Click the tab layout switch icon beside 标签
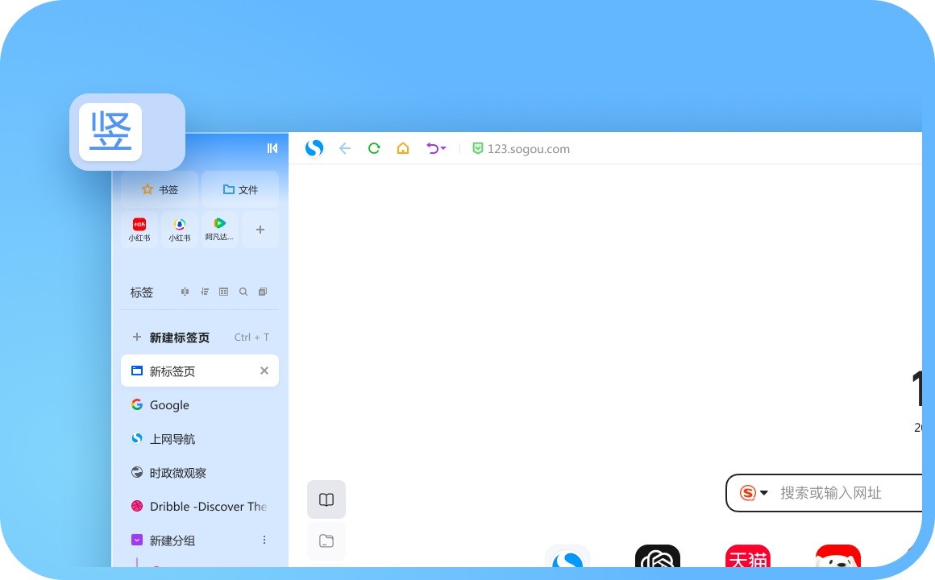Viewport: 935px width, 580px height. [x=185, y=292]
